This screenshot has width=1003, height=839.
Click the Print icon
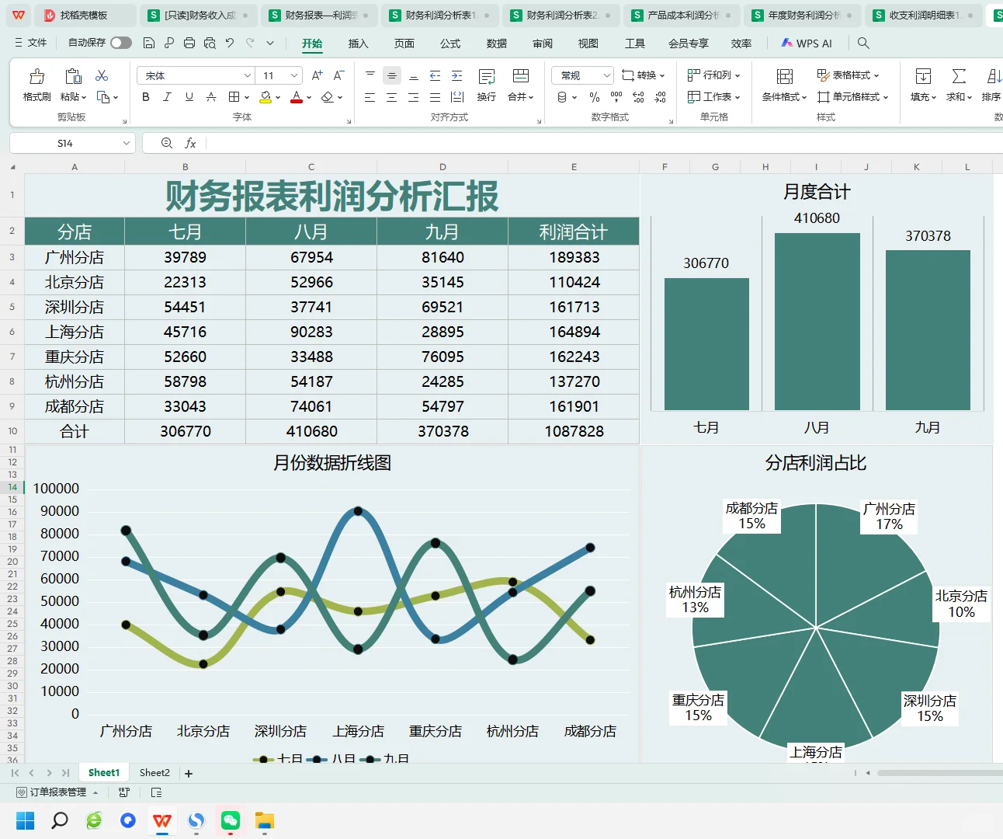click(x=189, y=43)
